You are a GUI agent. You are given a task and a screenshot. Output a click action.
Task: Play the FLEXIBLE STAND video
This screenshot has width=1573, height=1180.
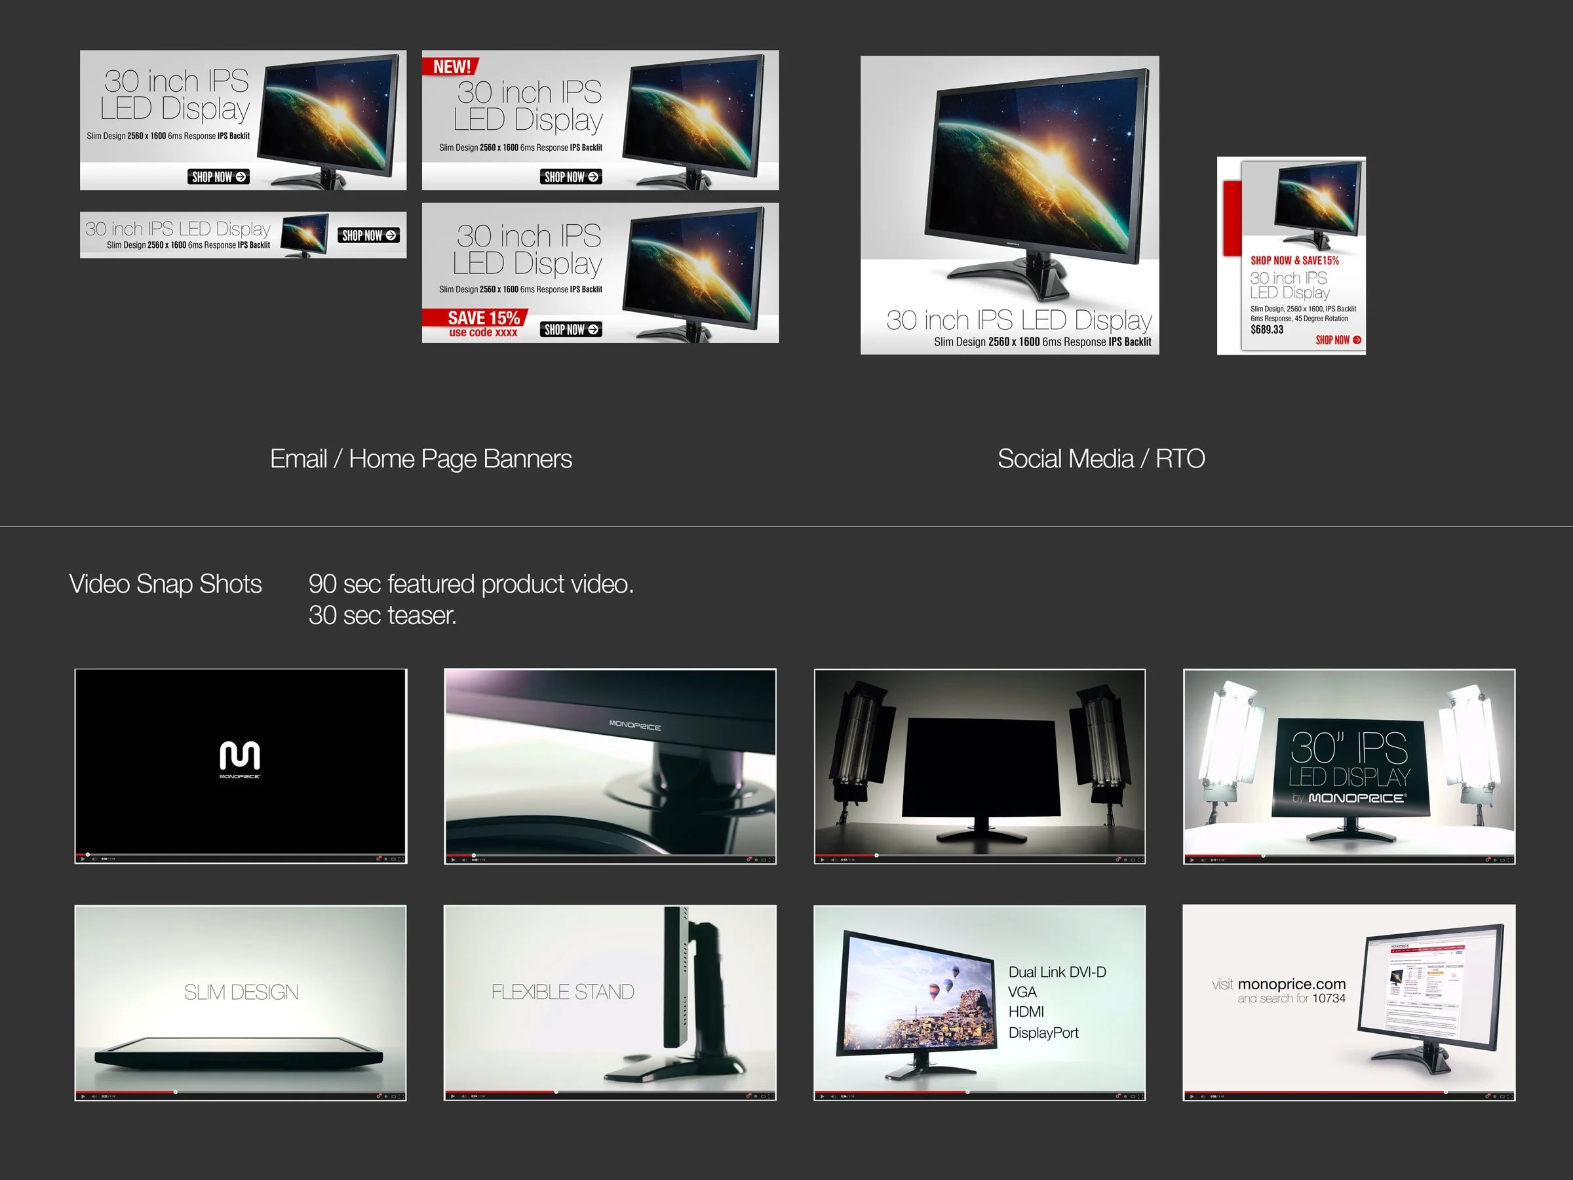click(x=453, y=1097)
